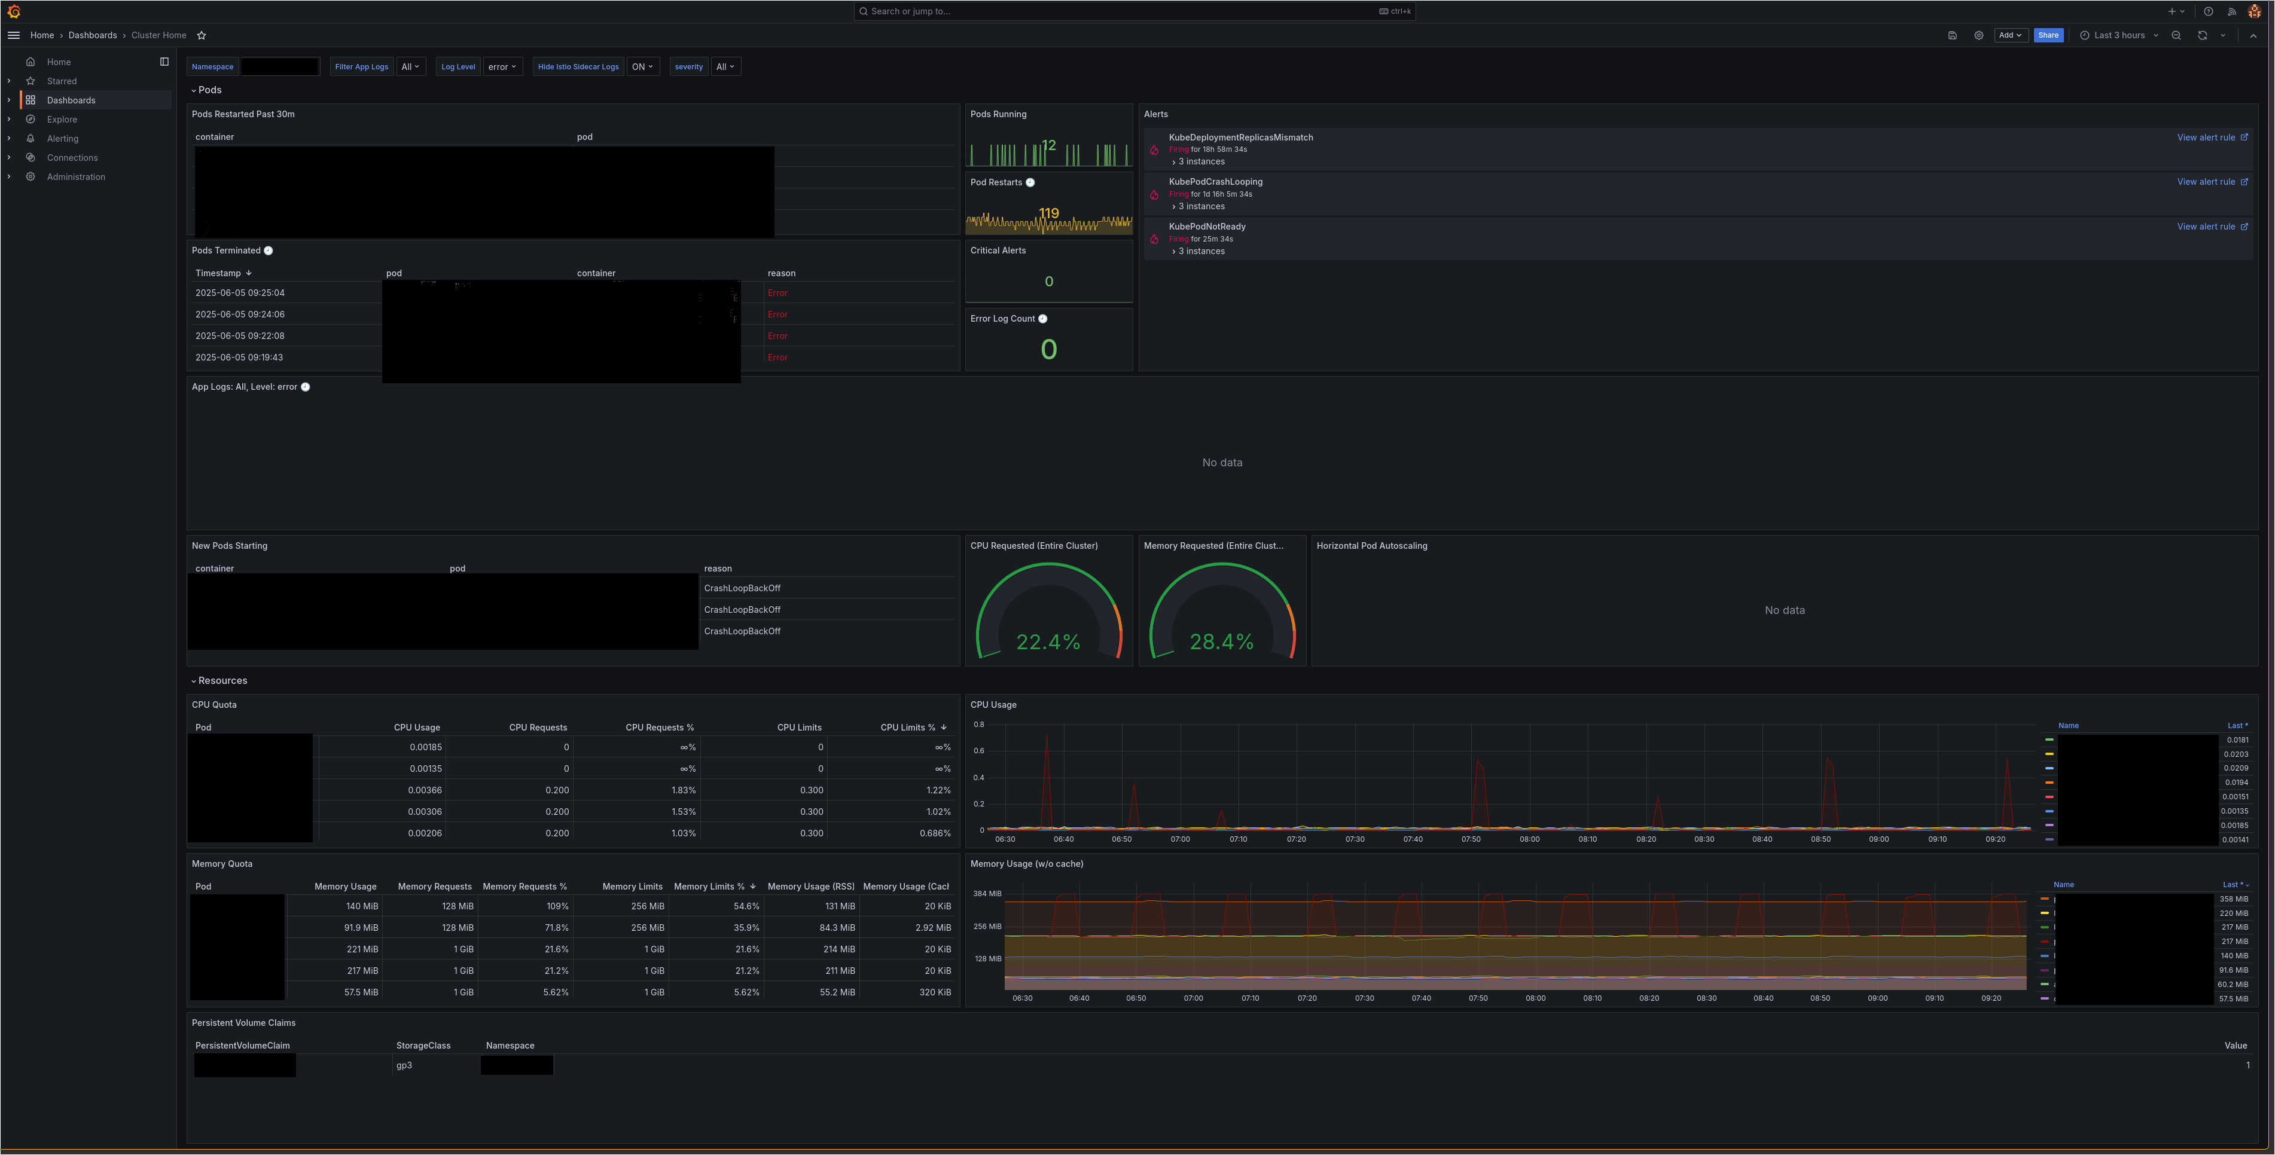Click the Dashboards grid icon in sidebar
The width and height of the screenshot is (2275, 1155).
(x=31, y=100)
